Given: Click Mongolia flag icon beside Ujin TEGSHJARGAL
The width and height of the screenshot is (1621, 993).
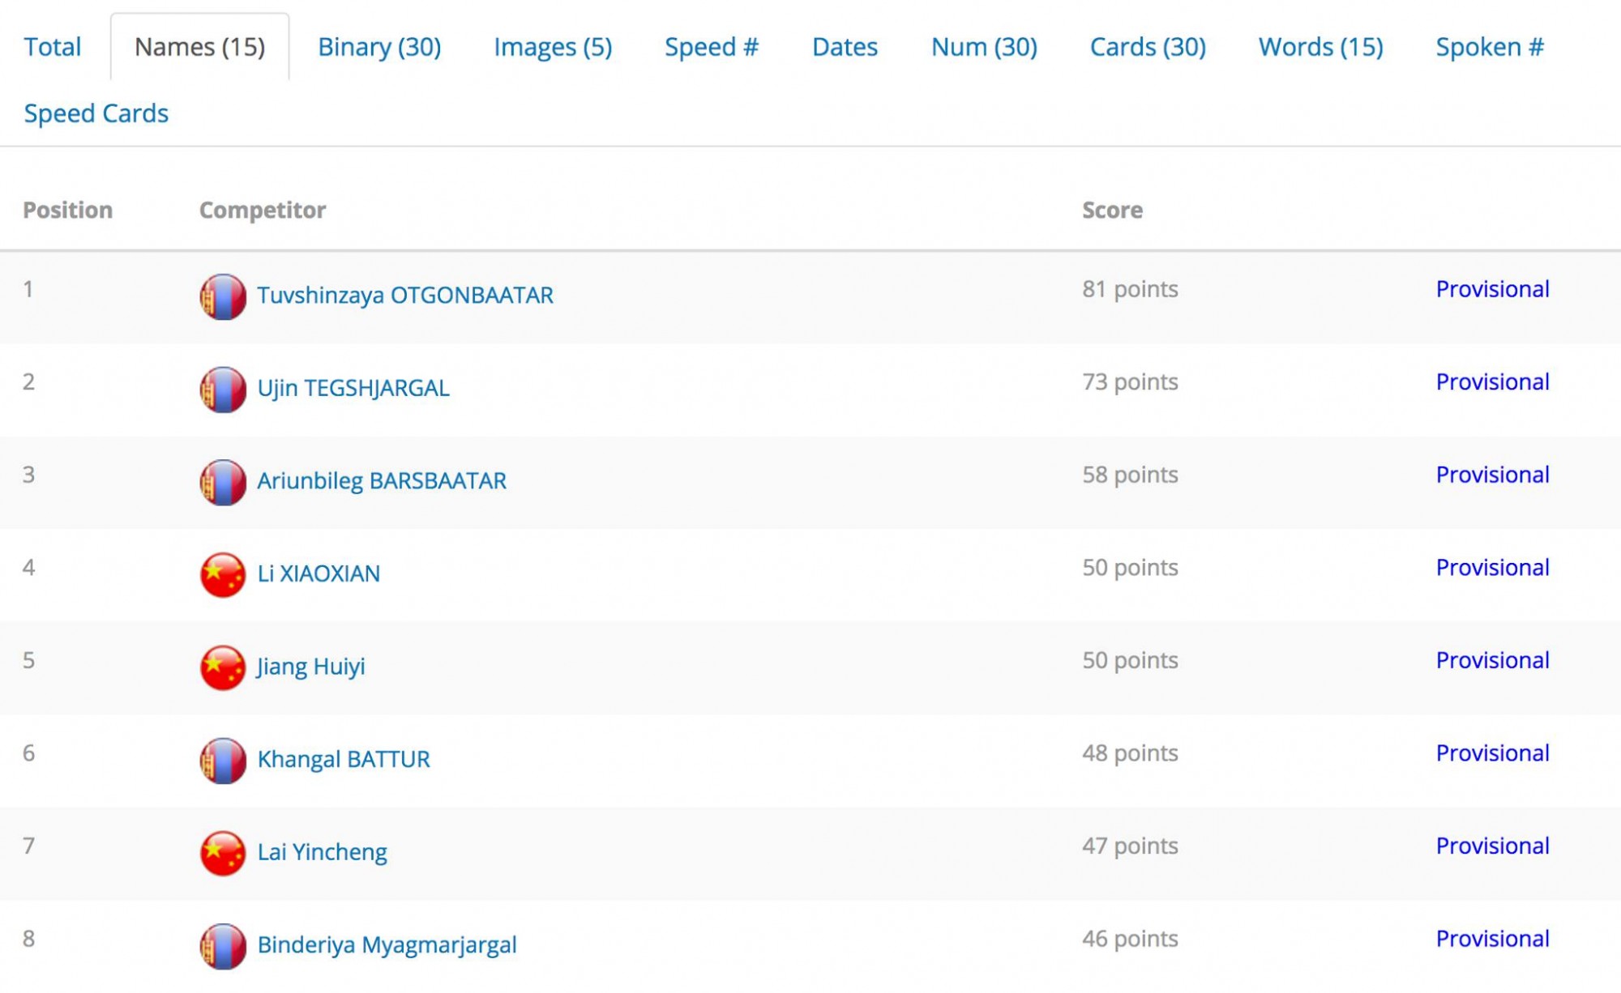Looking at the screenshot, I should point(223,390).
